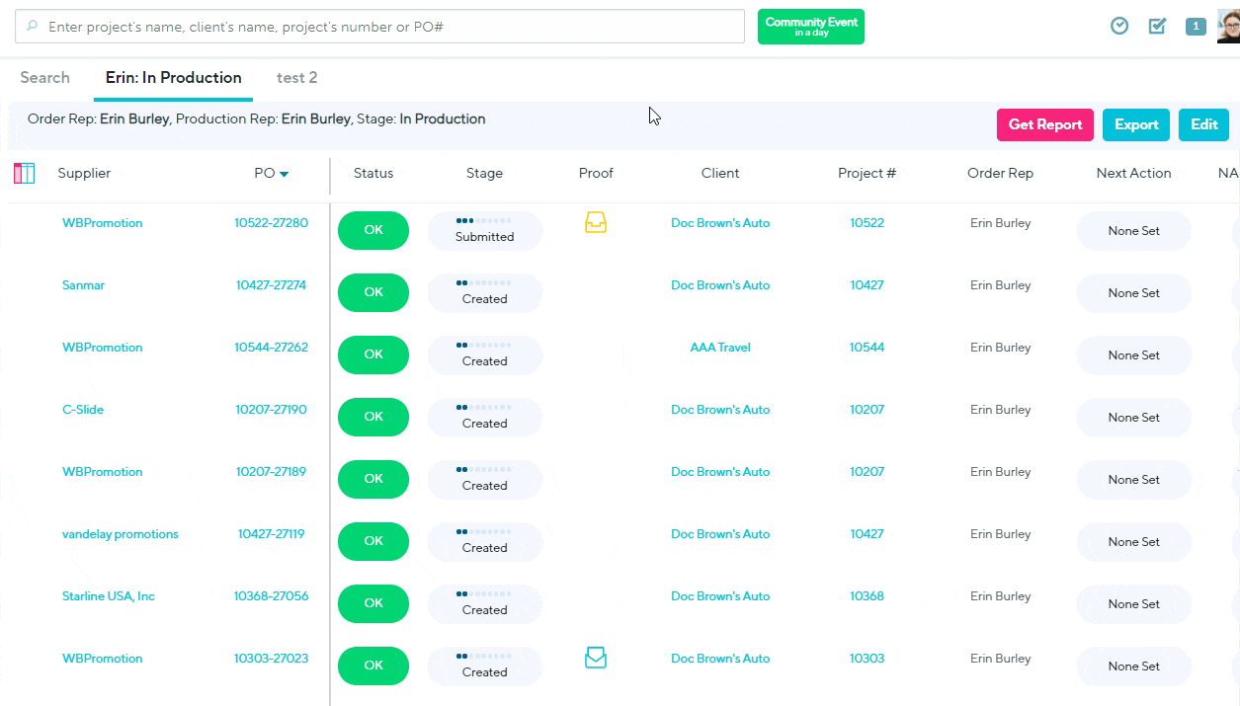Toggle the OK status for C-Slide order
The width and height of the screenshot is (1240, 706).
[x=373, y=417]
